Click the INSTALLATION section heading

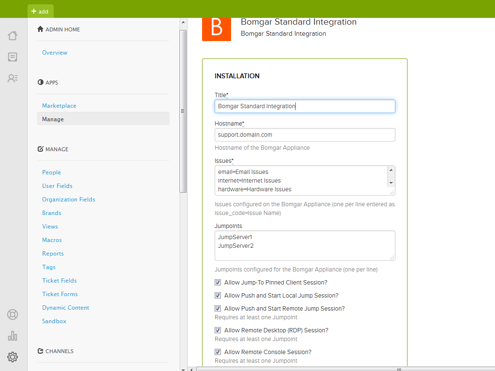pyautogui.click(x=237, y=76)
